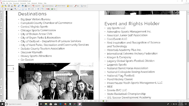
Task: Open the Secure lock dropdown
Action: point(70,6)
